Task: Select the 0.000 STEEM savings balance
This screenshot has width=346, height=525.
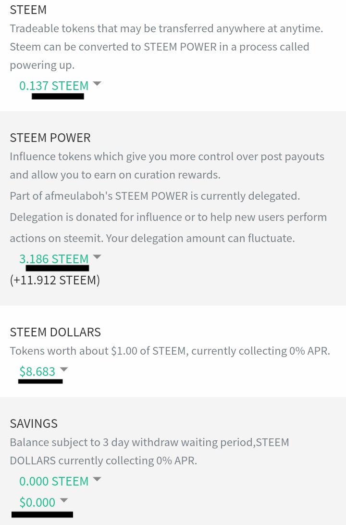Action: click(54, 481)
